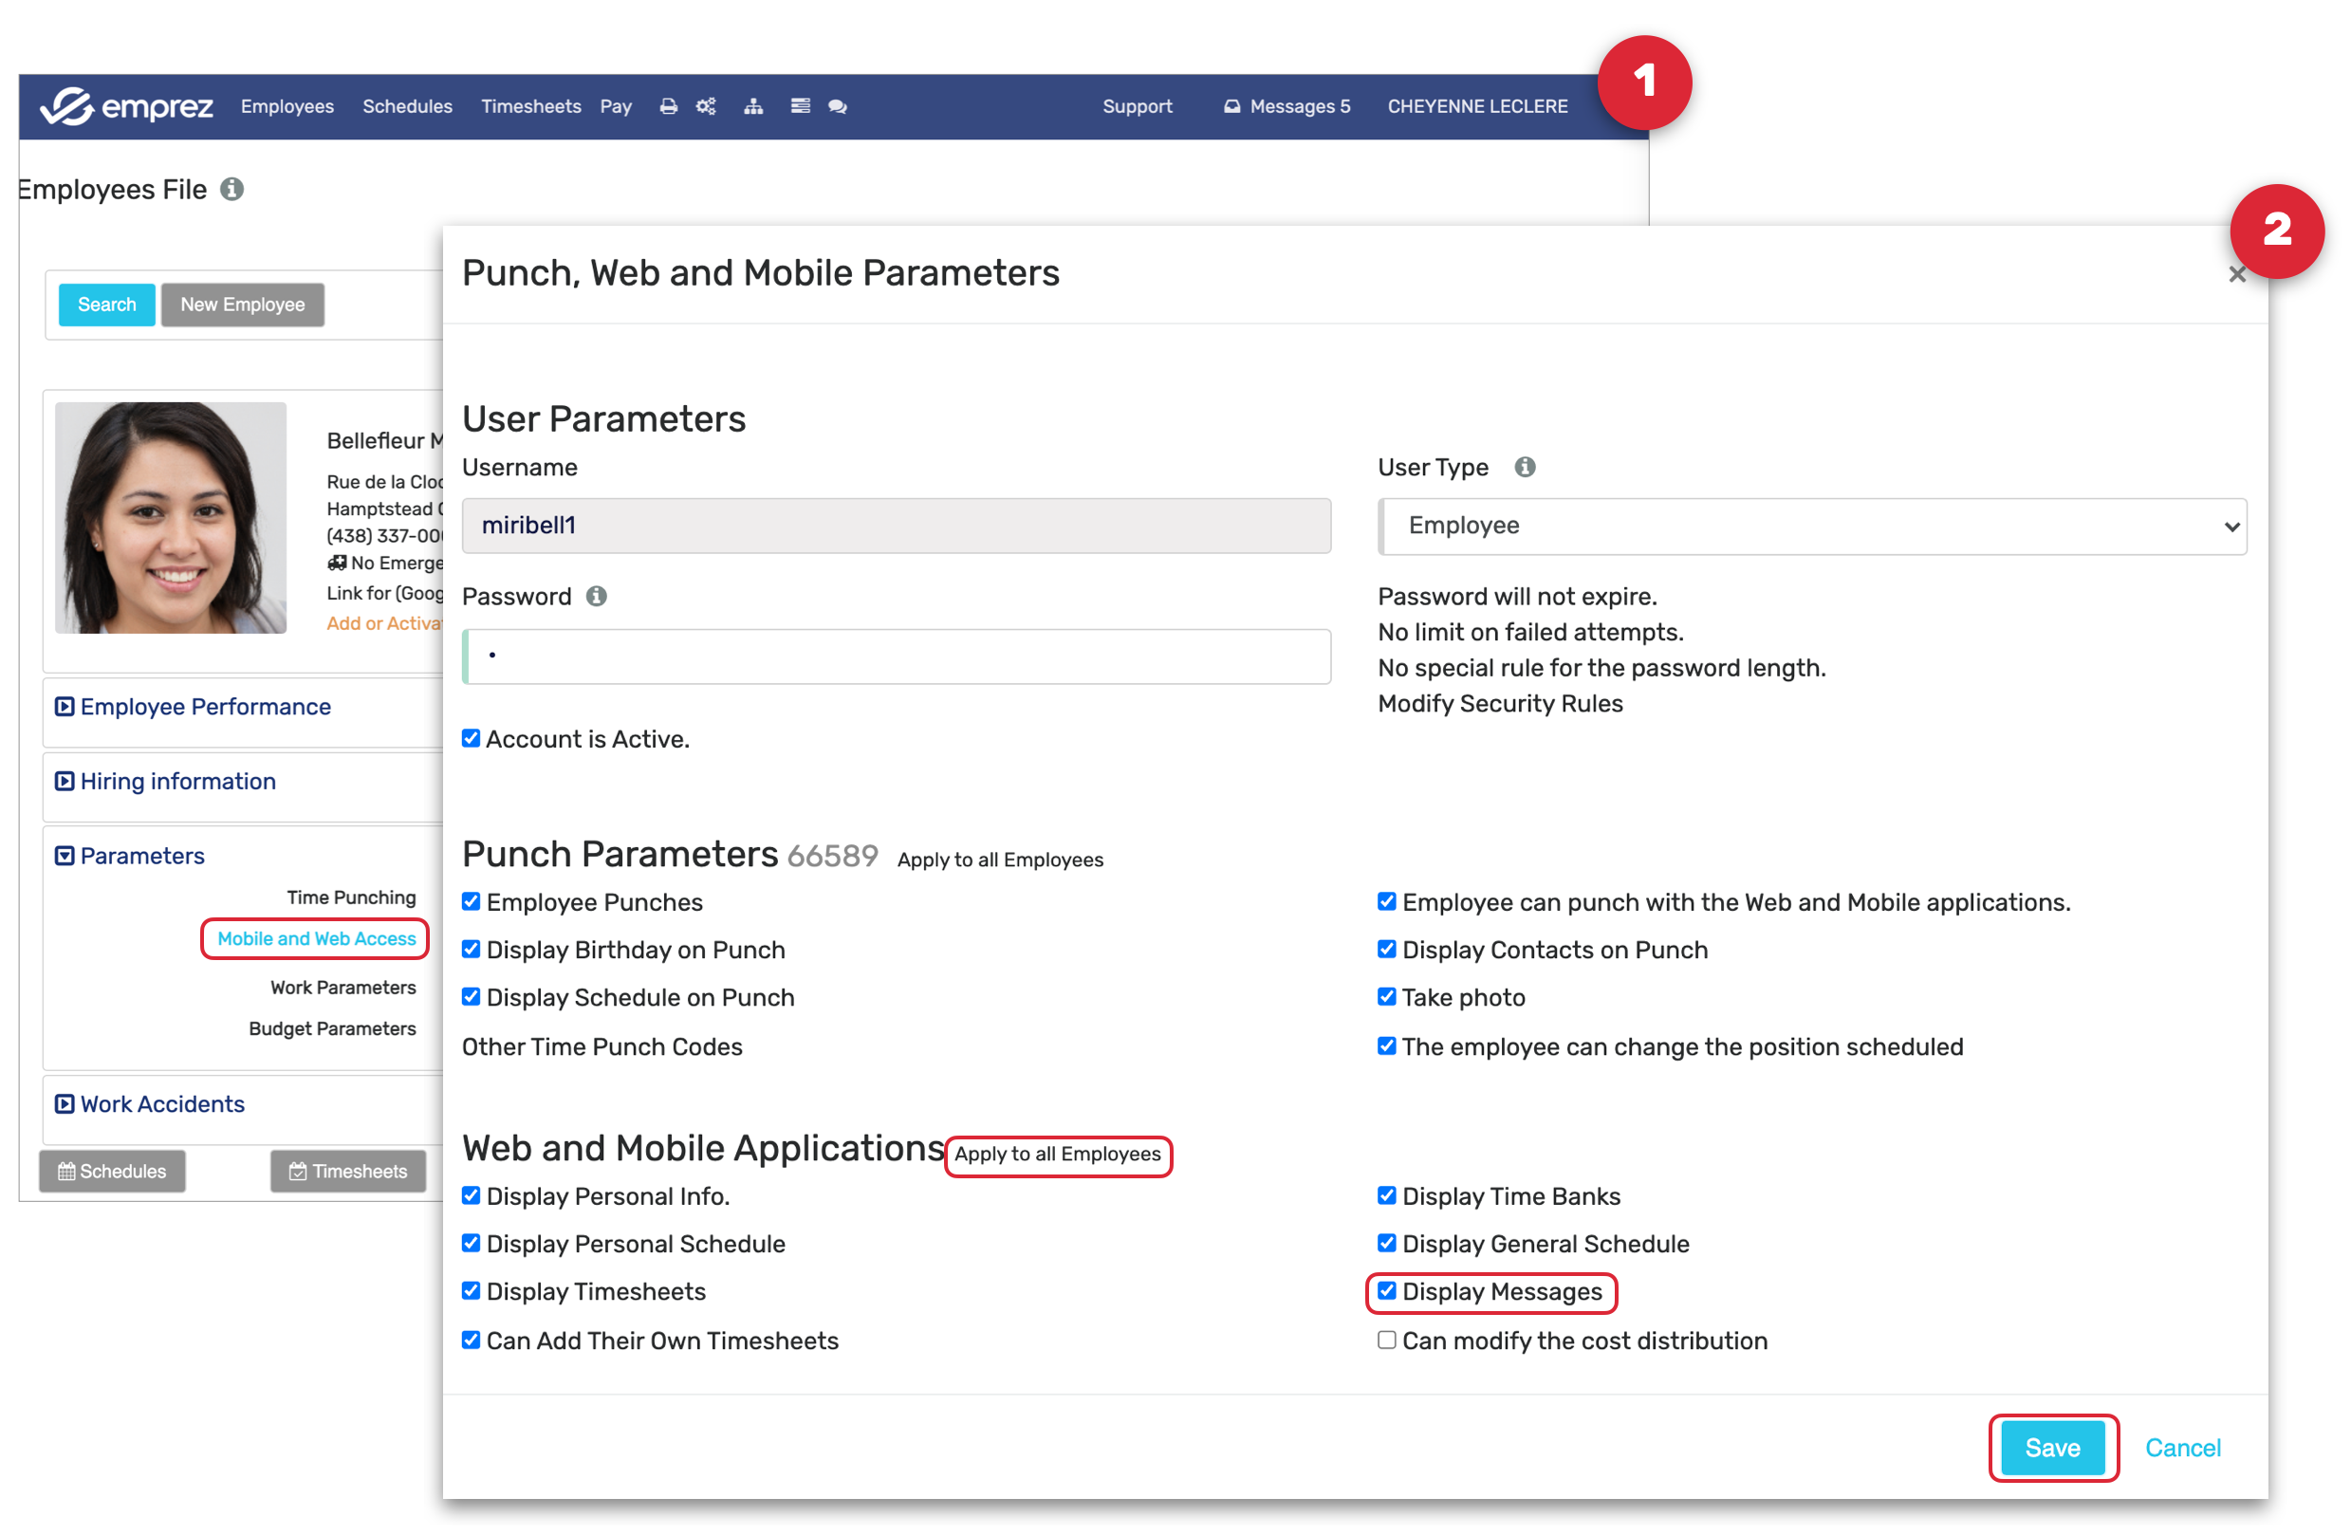Click the Modify Security Rules link
The height and width of the screenshot is (1535, 2351).
click(x=1500, y=704)
